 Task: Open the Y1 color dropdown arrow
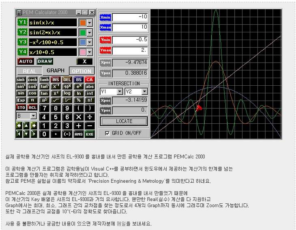[90, 23]
